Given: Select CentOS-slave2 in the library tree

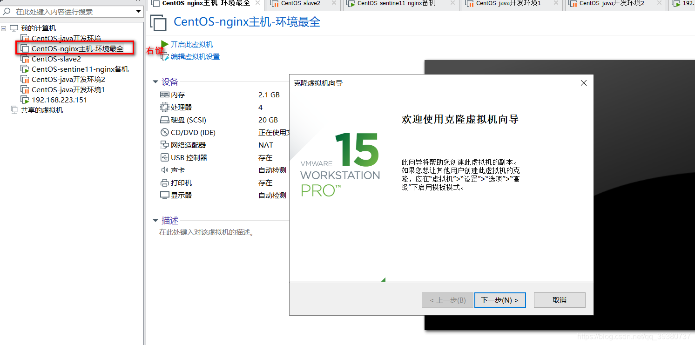Looking at the screenshot, I should pyautogui.click(x=56, y=59).
